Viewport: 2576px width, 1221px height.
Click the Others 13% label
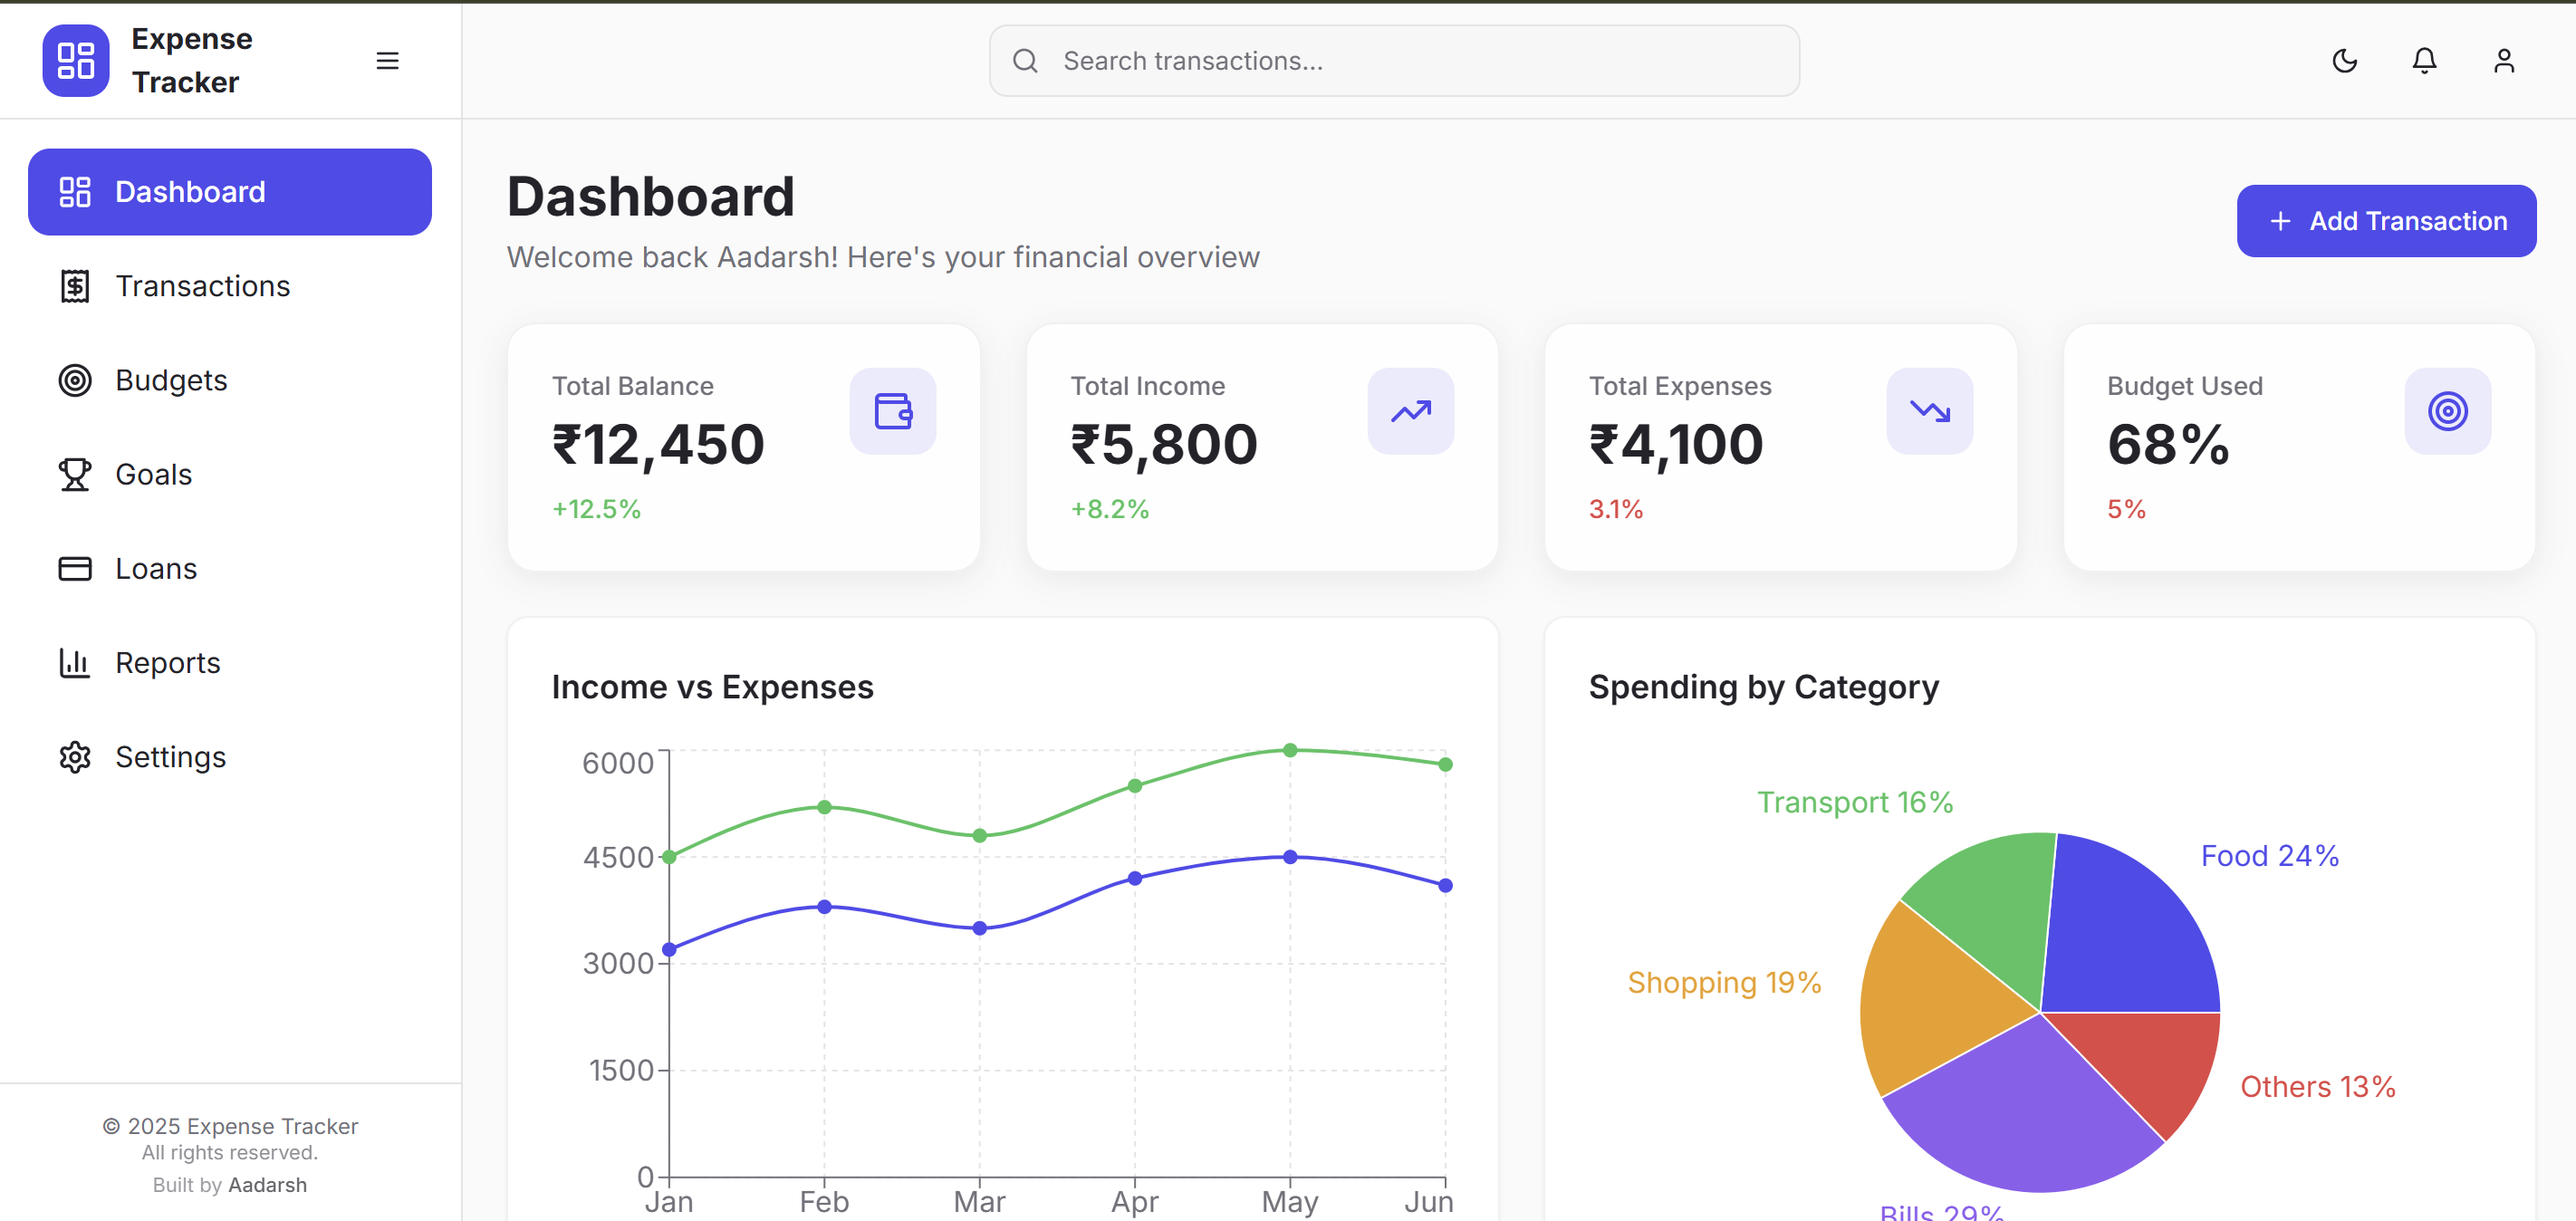coord(2318,1087)
